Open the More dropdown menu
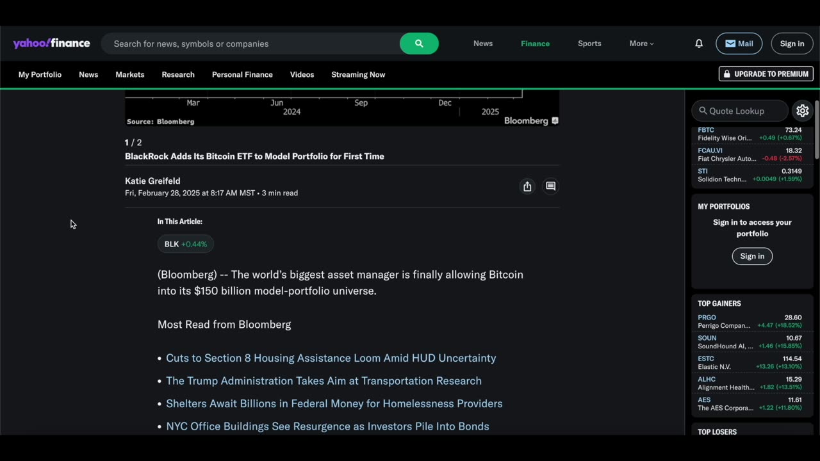 pos(641,44)
